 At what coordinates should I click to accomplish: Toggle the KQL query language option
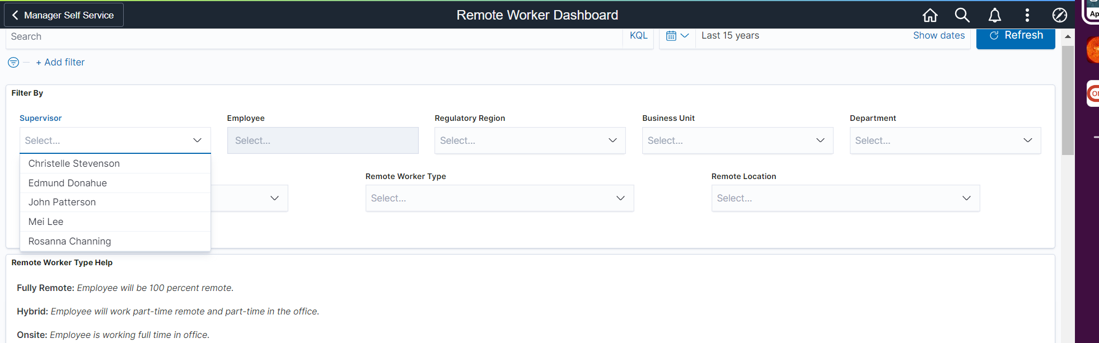638,36
